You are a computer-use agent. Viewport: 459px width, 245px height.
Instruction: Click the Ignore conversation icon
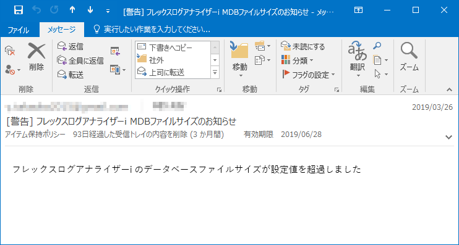(10, 51)
